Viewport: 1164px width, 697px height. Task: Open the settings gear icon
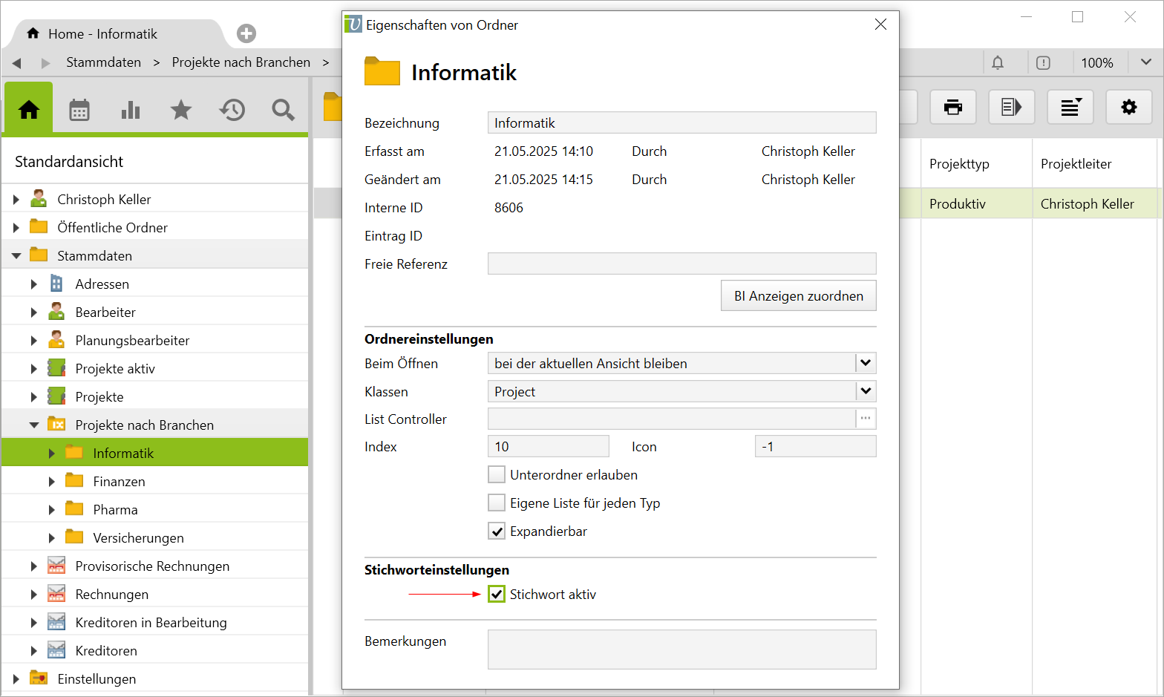1128,108
